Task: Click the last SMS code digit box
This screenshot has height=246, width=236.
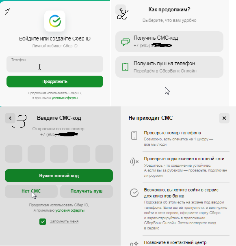Action: [x=104, y=154]
